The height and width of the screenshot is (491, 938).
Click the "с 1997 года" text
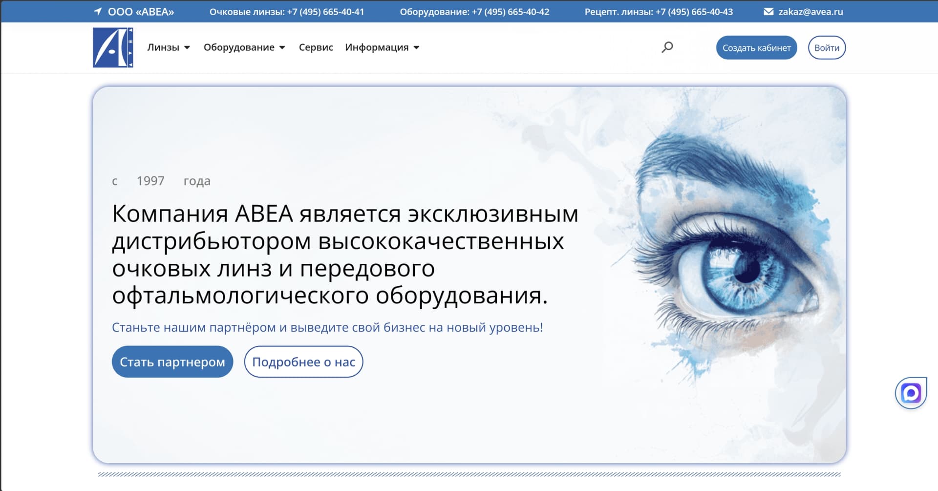(161, 181)
